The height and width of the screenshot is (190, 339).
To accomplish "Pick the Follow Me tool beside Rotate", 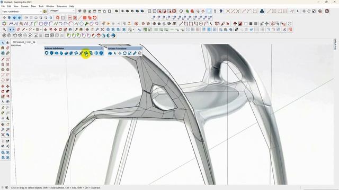I will pyautogui.click(x=8, y=91).
